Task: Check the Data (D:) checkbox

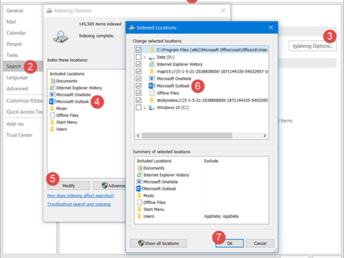Action: 139,57
